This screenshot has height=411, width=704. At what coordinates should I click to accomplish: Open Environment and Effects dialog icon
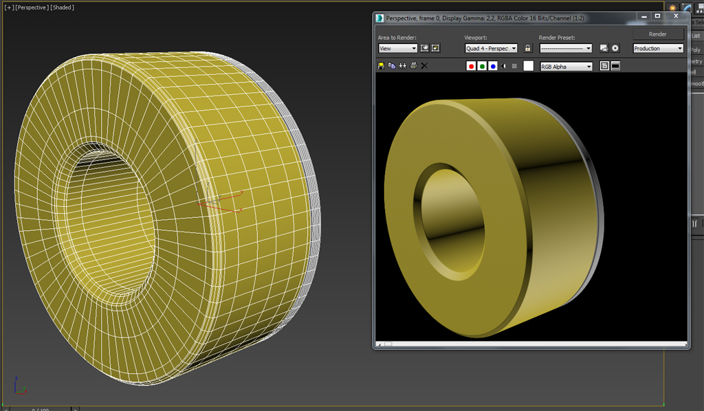pyautogui.click(x=615, y=48)
